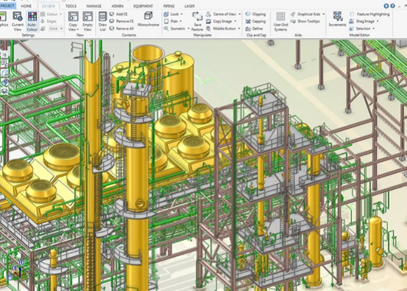
Task: Expand the Copy Image dropdown
Action: tap(235, 21)
